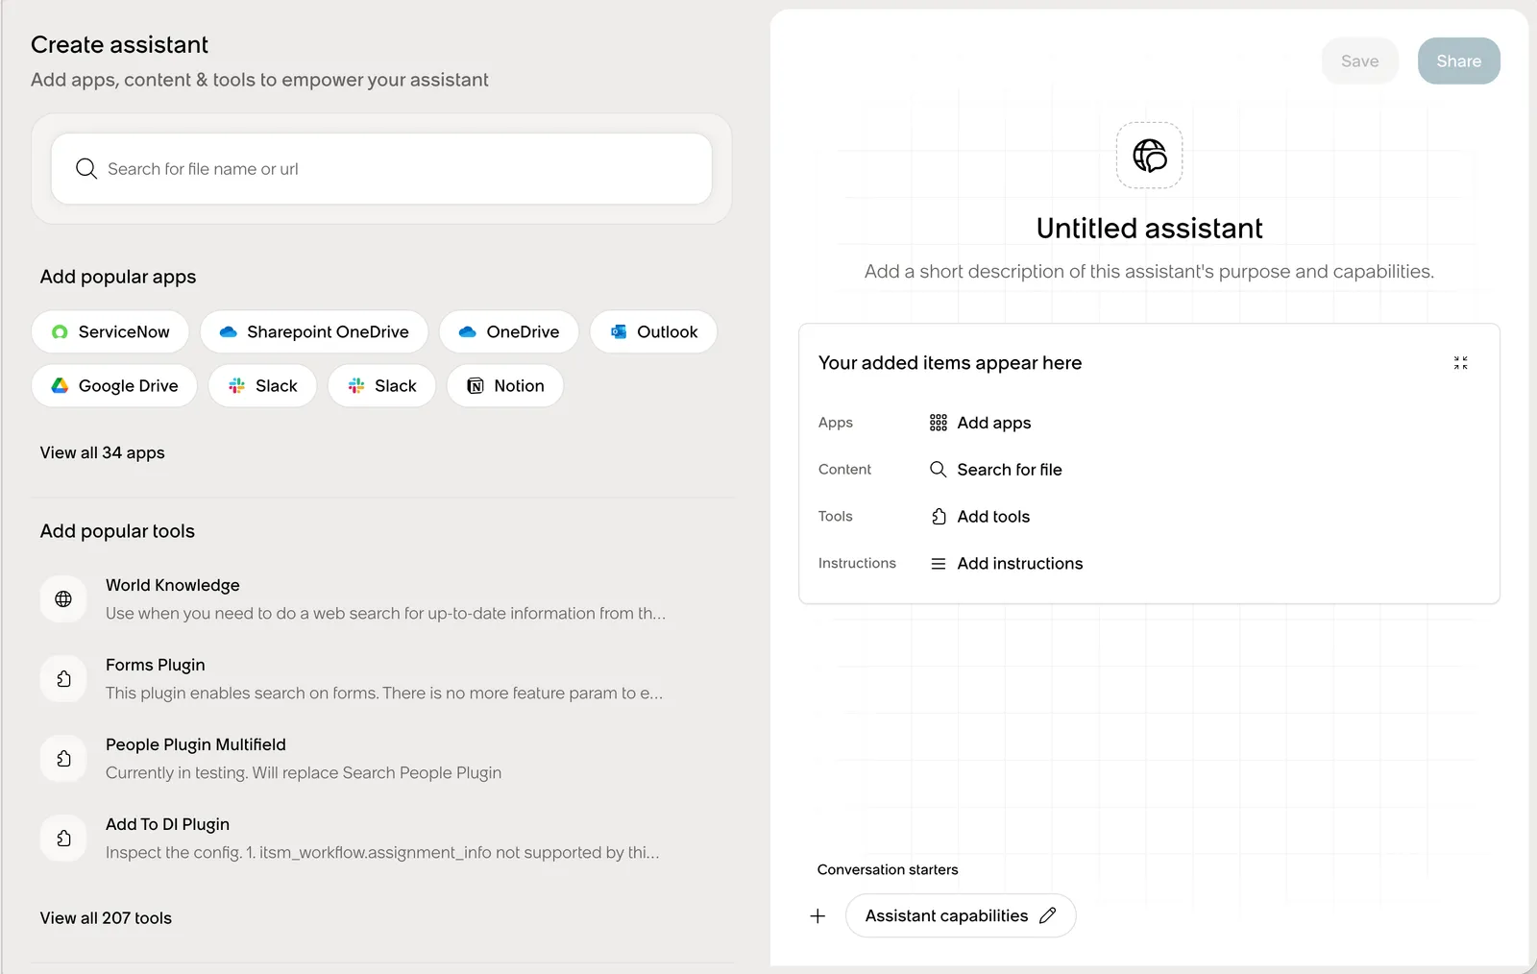Select Add To DI Plugin title
Screen dimensions: 1537x974
(x=167, y=824)
